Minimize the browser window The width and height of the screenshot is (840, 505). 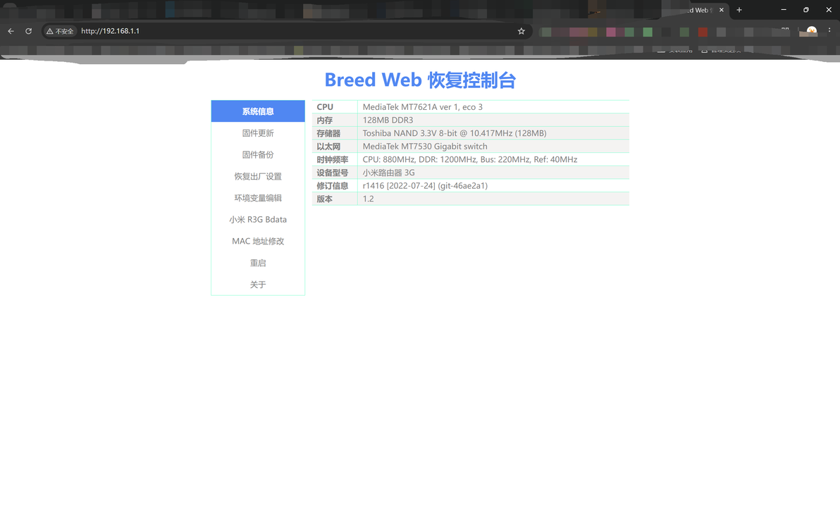[x=783, y=10]
